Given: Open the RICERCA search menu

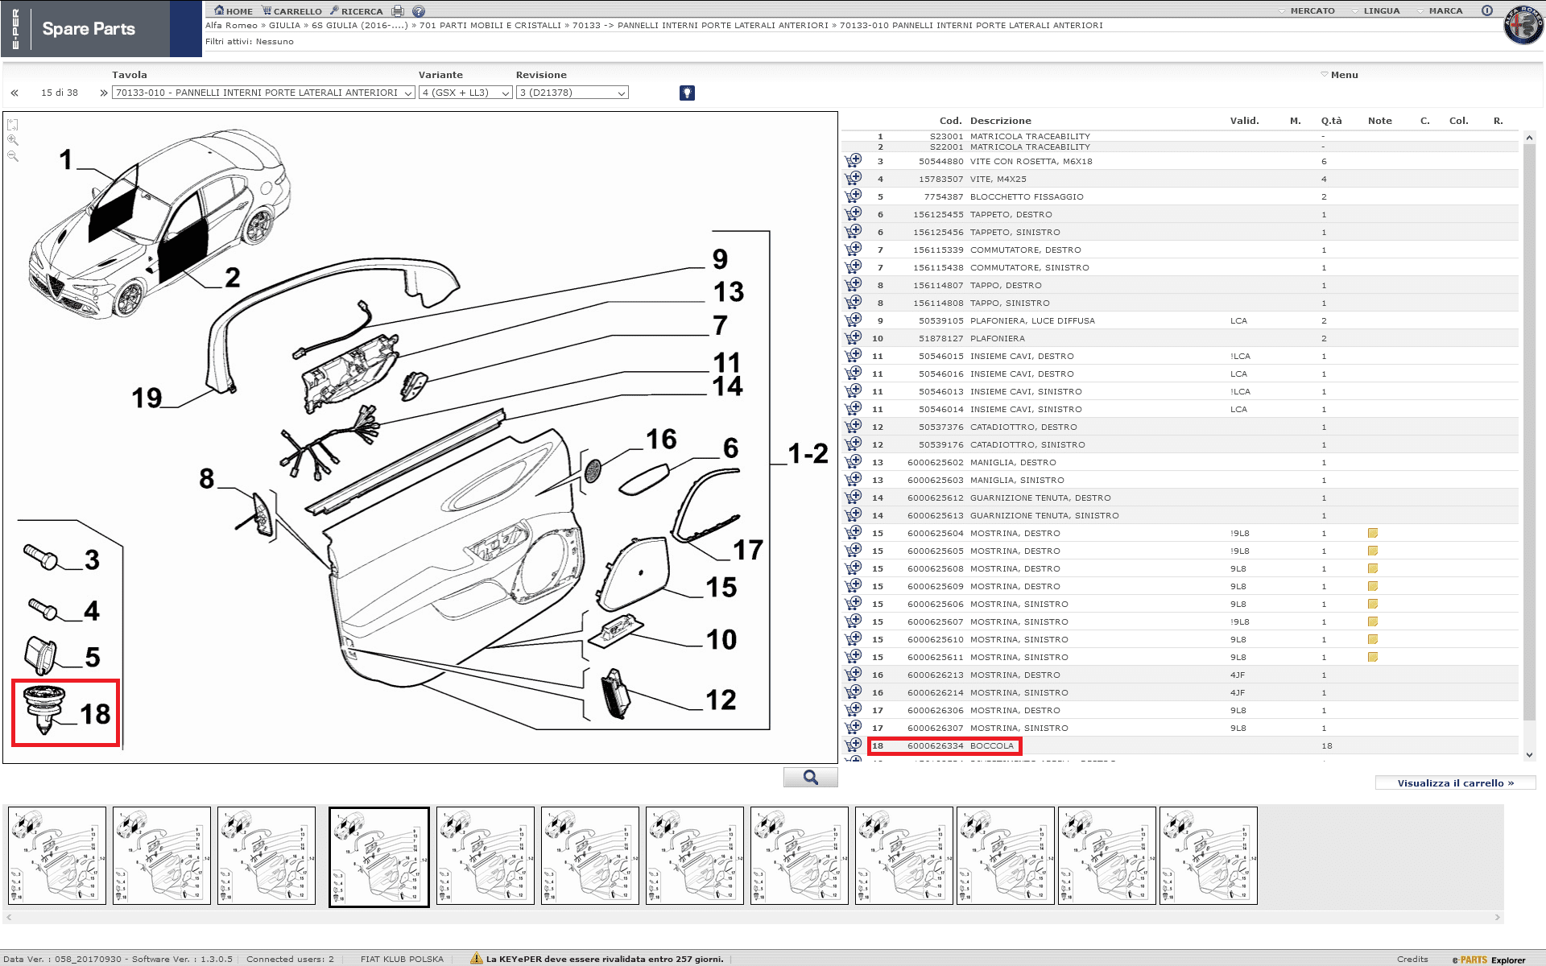Looking at the screenshot, I should click(x=356, y=11).
